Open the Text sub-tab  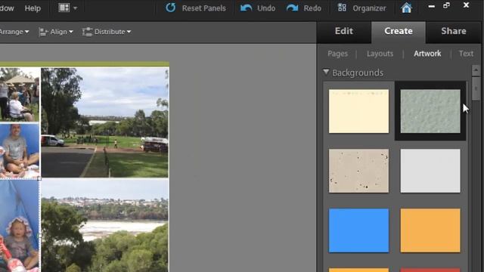coord(466,54)
